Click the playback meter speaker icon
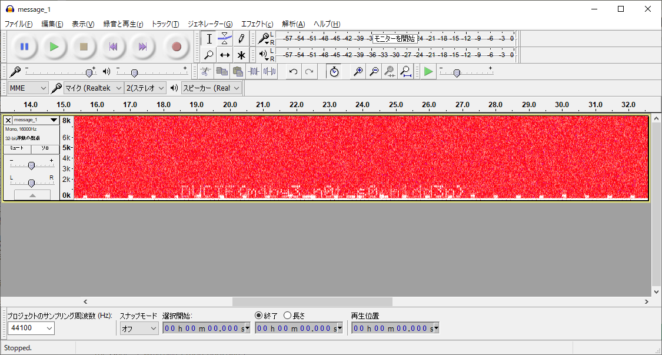This screenshot has width=662, height=355. [x=264, y=55]
